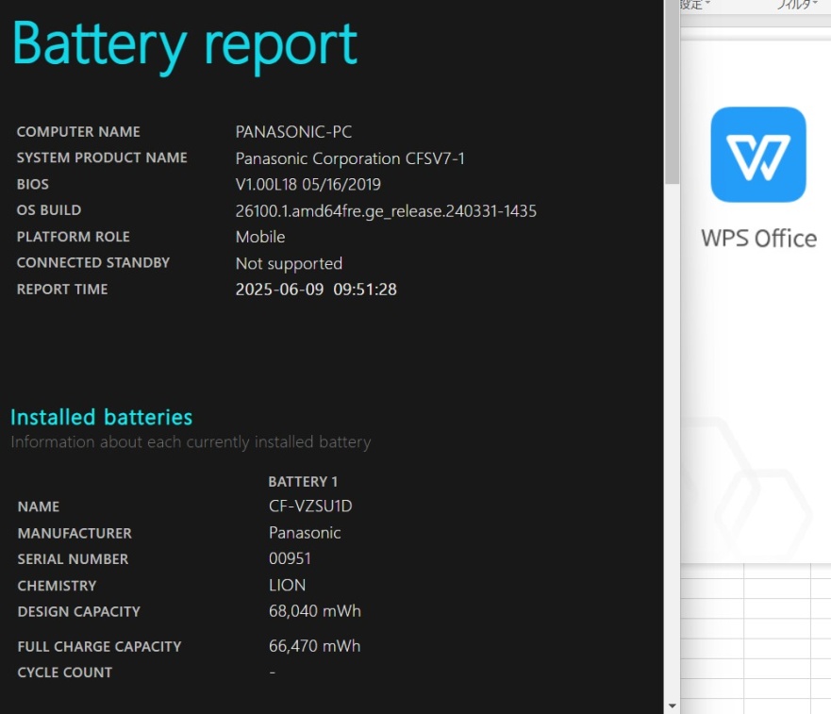Image resolution: width=831 pixels, height=714 pixels.
Task: Click the "WPS Office" caption text
Action: coord(758,239)
